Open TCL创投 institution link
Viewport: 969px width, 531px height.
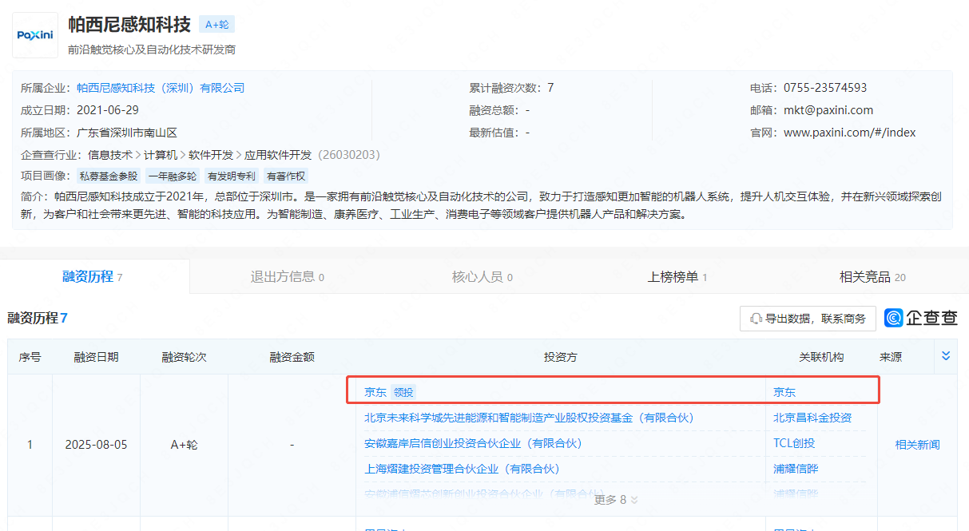tap(794, 443)
